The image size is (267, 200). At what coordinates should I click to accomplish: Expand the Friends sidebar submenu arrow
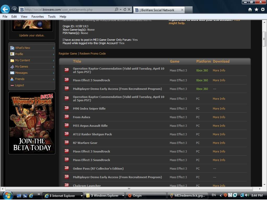pos(53,79)
